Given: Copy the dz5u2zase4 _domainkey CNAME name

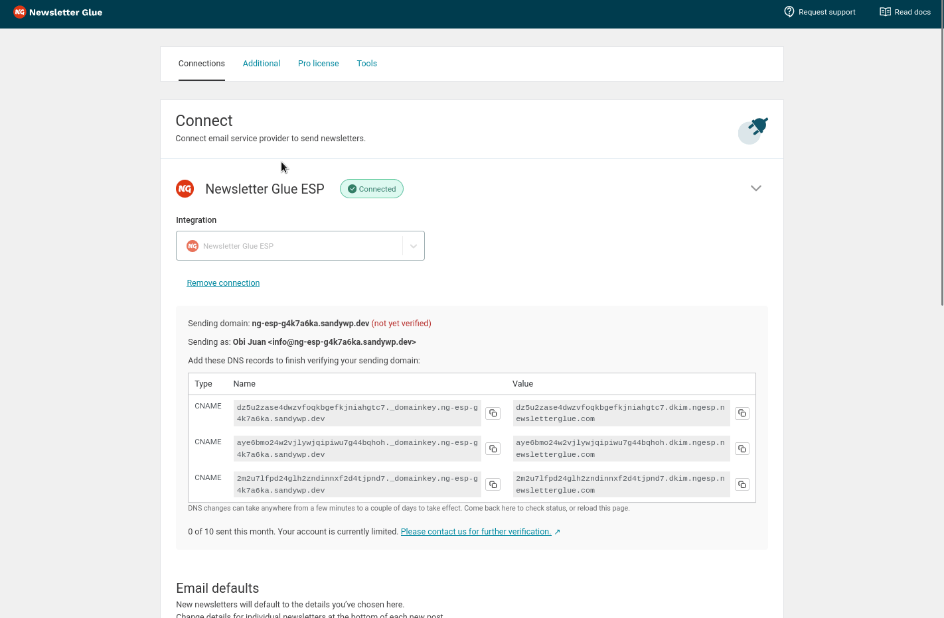Looking at the screenshot, I should [493, 413].
